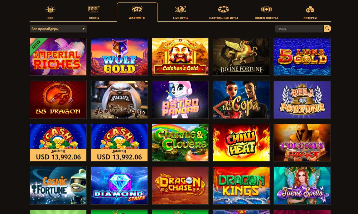
Task: Select the Faerie Spells game tile
Action: tap(302, 185)
